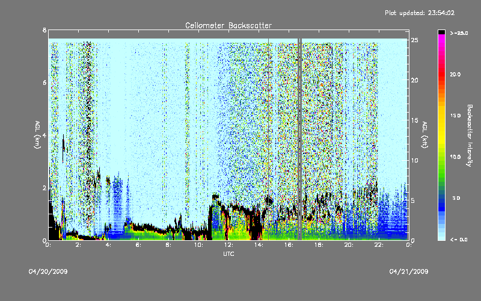Click the '14:' hour label on x-axis

pyautogui.click(x=259, y=245)
